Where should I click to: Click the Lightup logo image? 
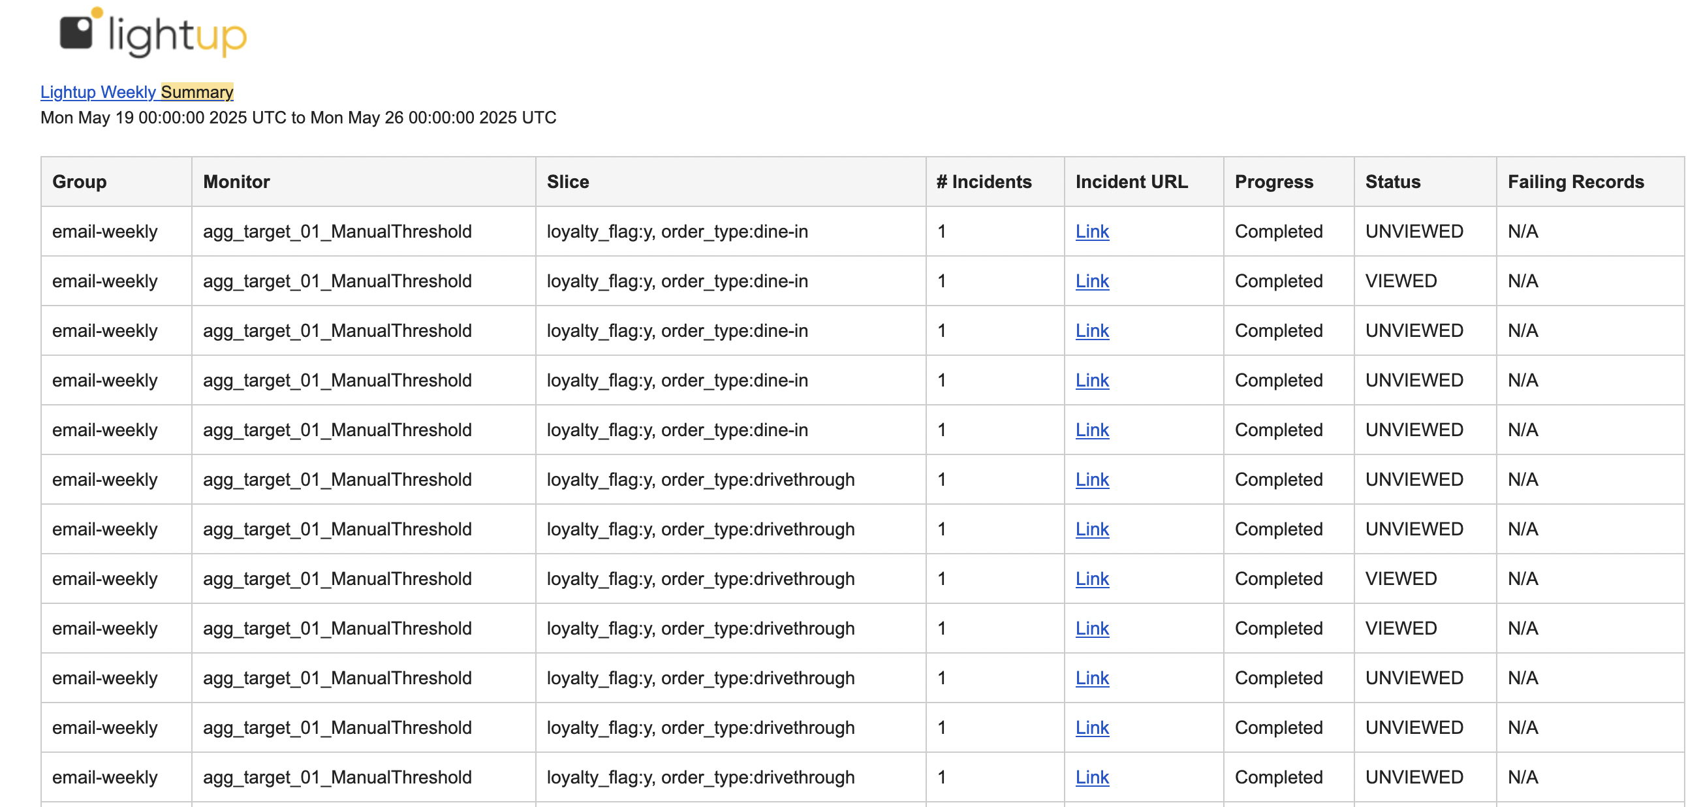pyautogui.click(x=153, y=32)
